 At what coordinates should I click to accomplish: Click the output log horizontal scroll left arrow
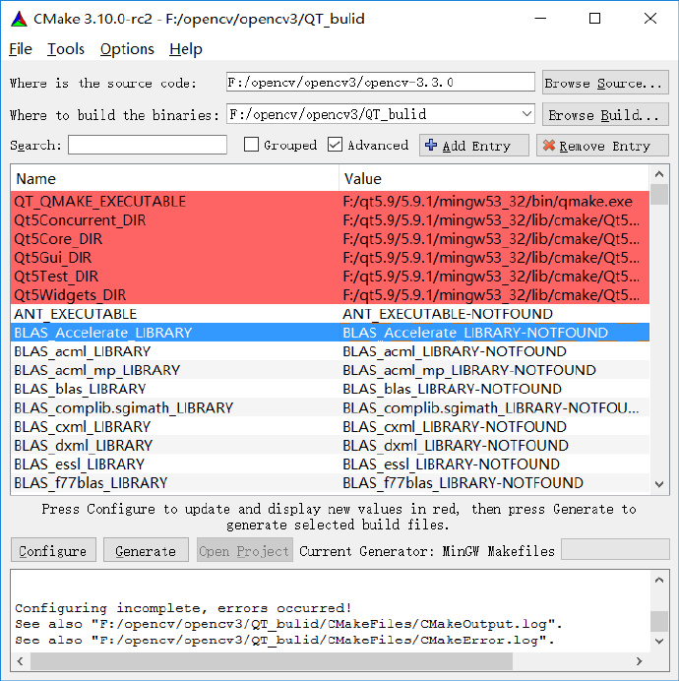coord(20,660)
